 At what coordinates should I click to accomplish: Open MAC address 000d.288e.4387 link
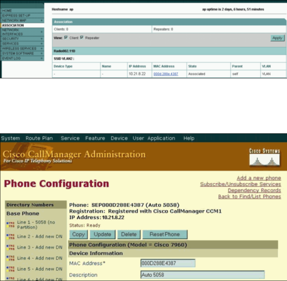coord(166,74)
